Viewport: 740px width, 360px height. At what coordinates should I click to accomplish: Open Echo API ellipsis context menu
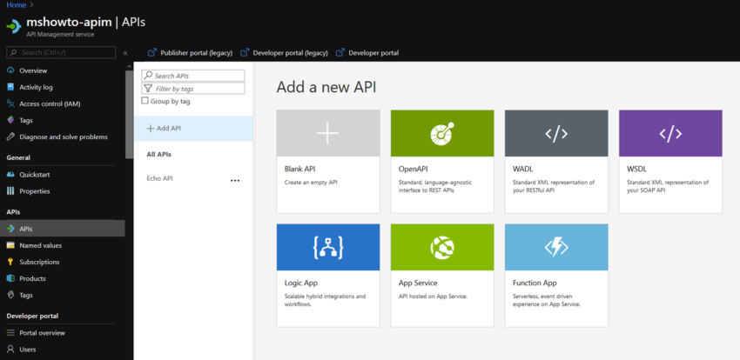234,180
